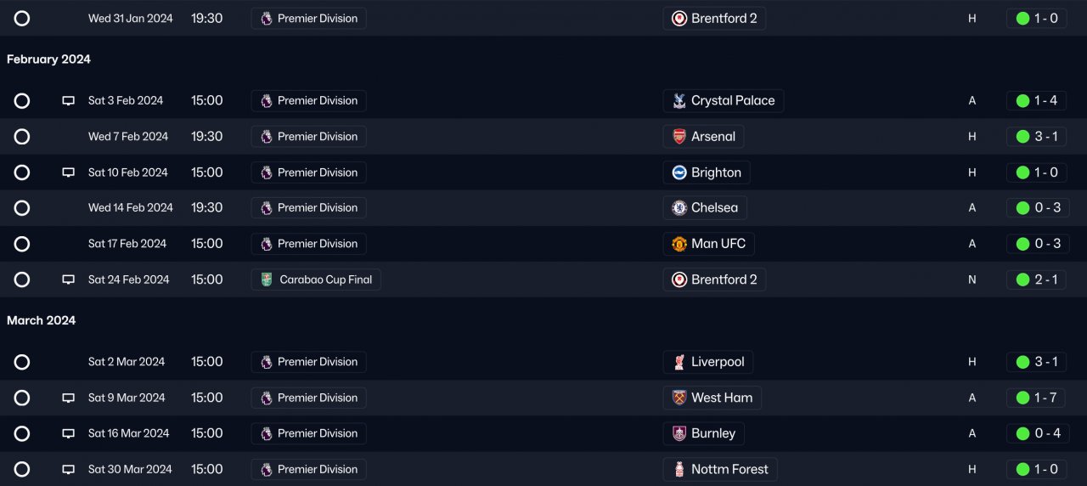Click the green win indicator for the Burnley match
Viewport: 1087px width, 486px height.
pos(1023,433)
